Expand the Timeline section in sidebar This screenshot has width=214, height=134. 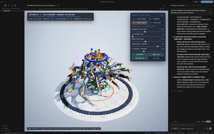[5, 128]
